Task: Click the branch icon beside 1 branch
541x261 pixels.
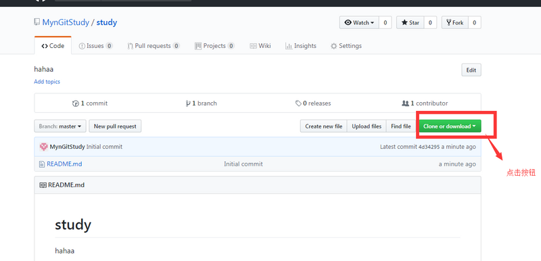Action: click(x=188, y=103)
